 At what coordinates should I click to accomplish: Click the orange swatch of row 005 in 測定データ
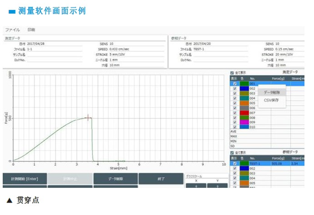click(244, 103)
